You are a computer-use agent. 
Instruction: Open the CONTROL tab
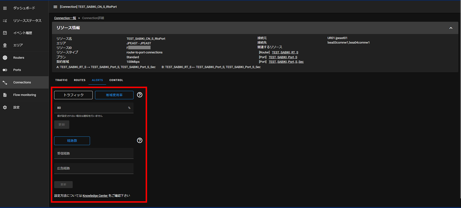[116, 80]
